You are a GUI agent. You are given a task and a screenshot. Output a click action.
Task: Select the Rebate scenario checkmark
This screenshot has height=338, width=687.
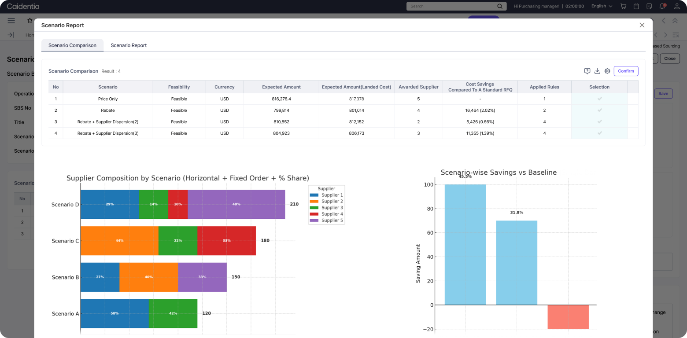pyautogui.click(x=599, y=110)
